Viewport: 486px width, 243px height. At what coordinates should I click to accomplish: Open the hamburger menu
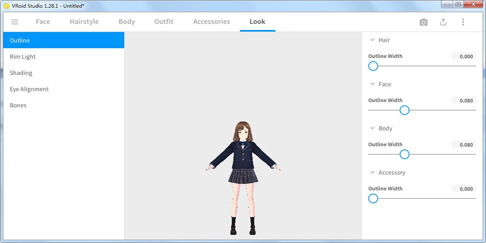15,22
